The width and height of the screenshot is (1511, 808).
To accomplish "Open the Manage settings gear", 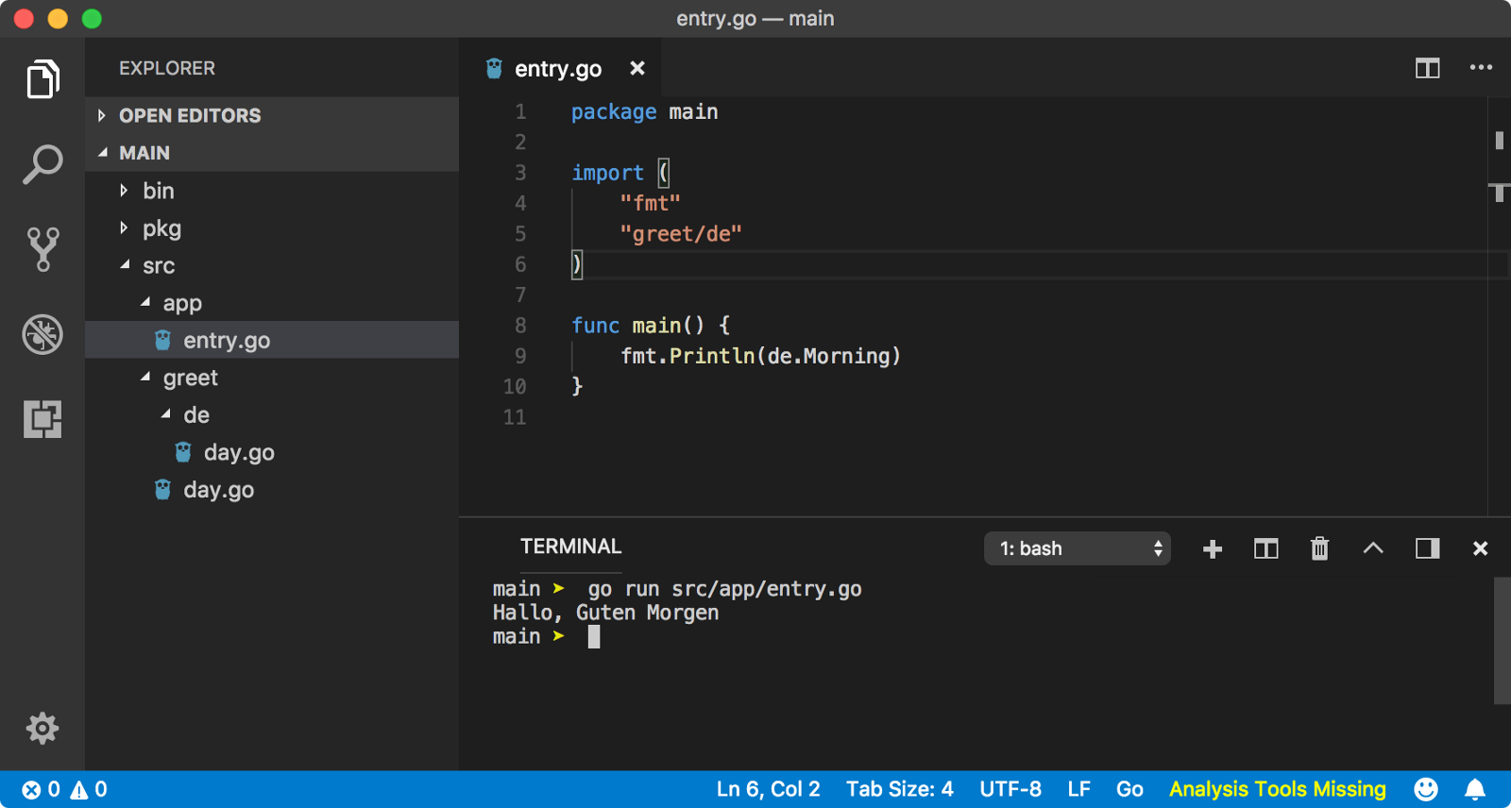I will 42,728.
